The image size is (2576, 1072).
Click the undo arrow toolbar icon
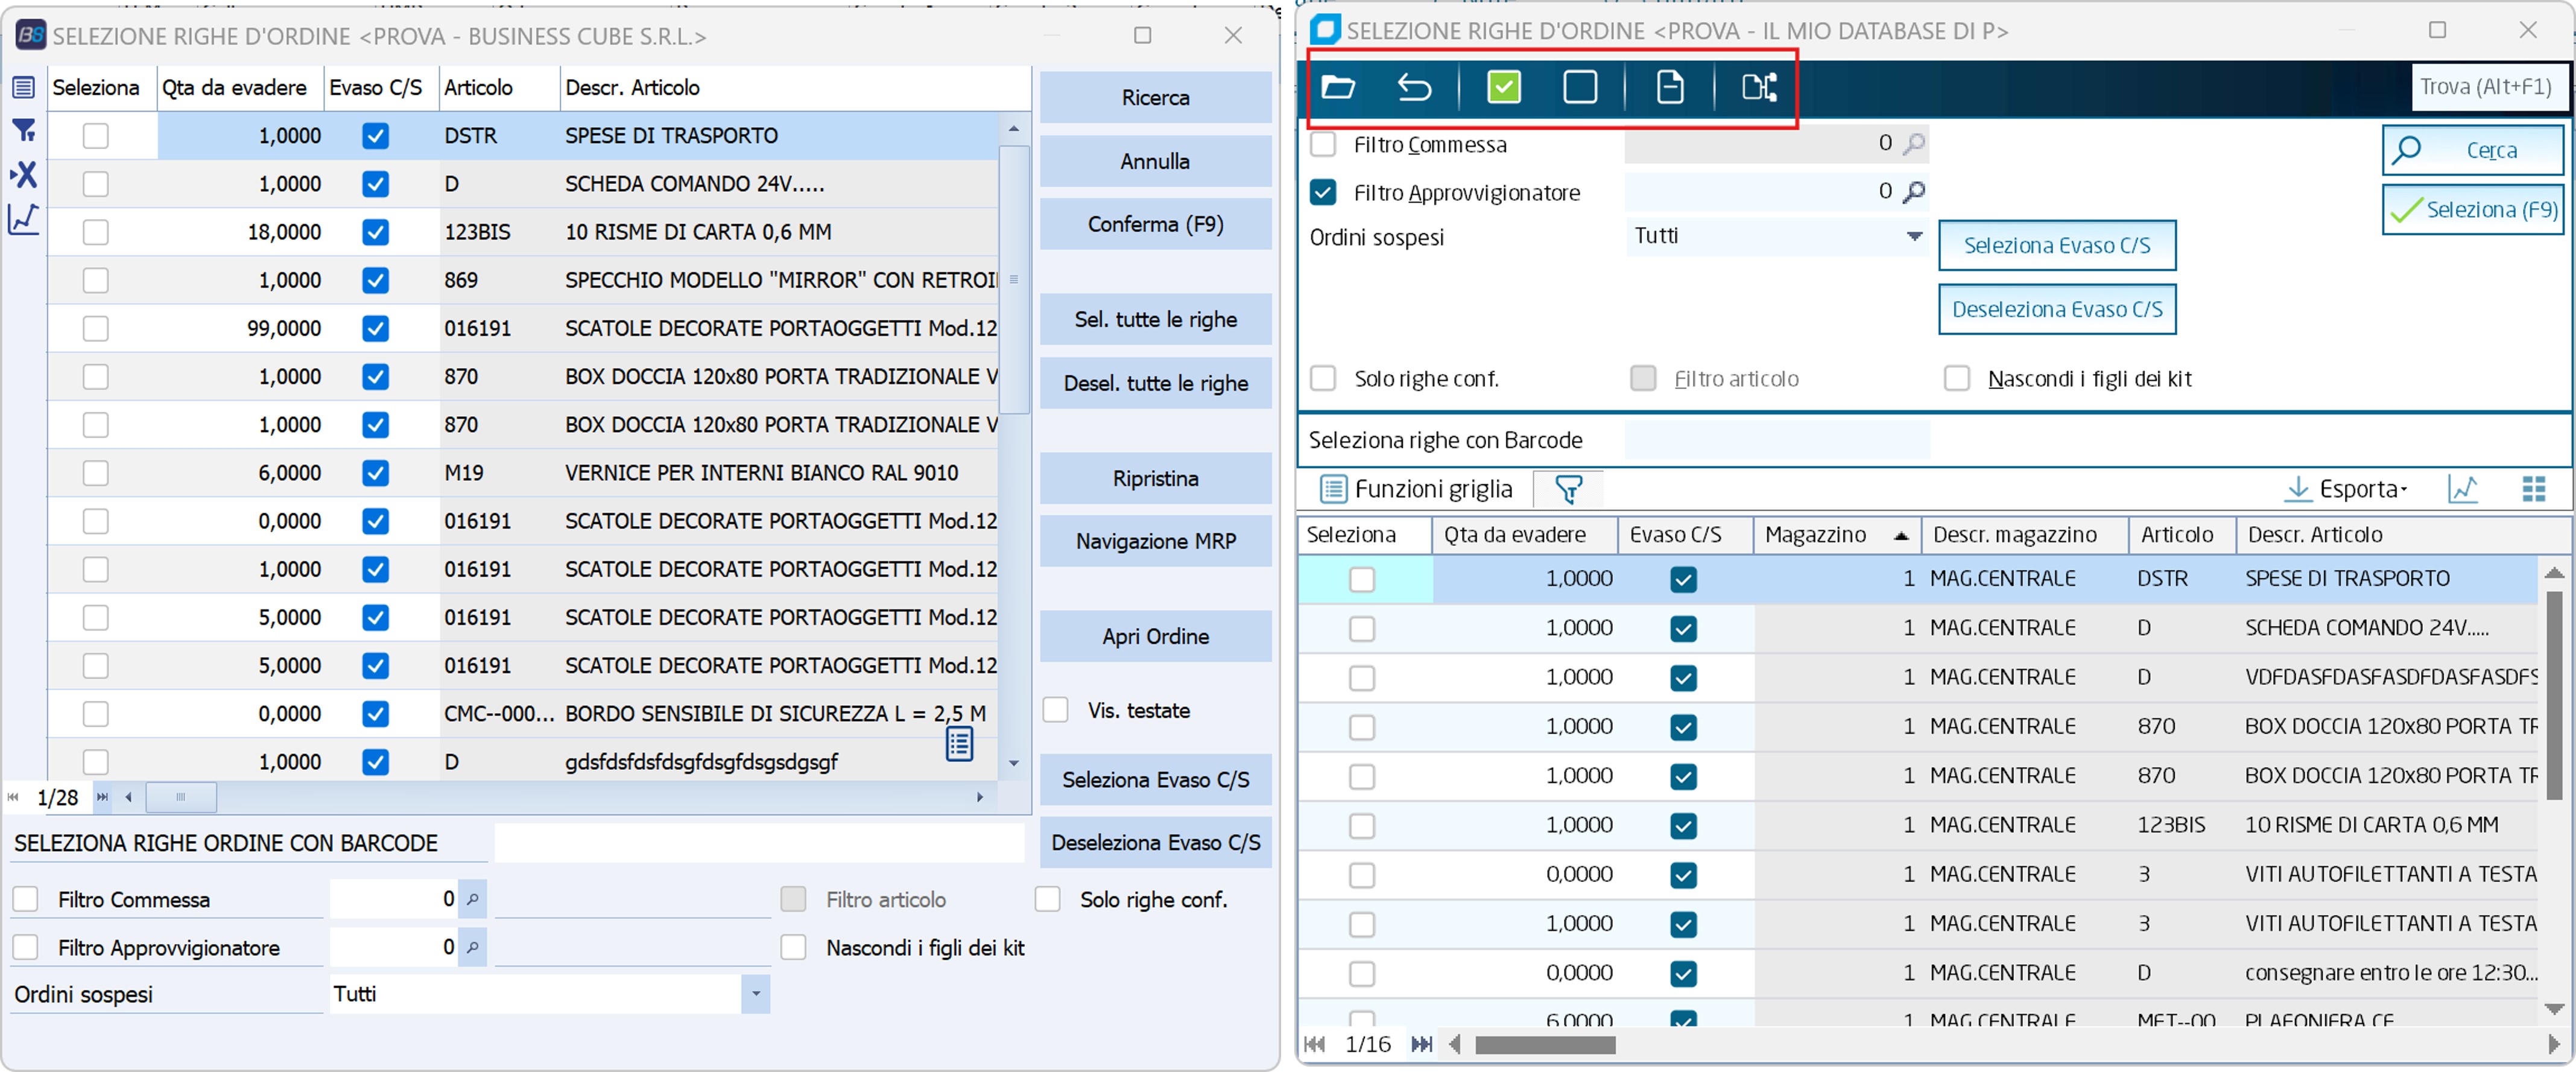point(1414,88)
